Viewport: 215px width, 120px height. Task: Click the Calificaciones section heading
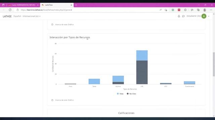point(126,113)
